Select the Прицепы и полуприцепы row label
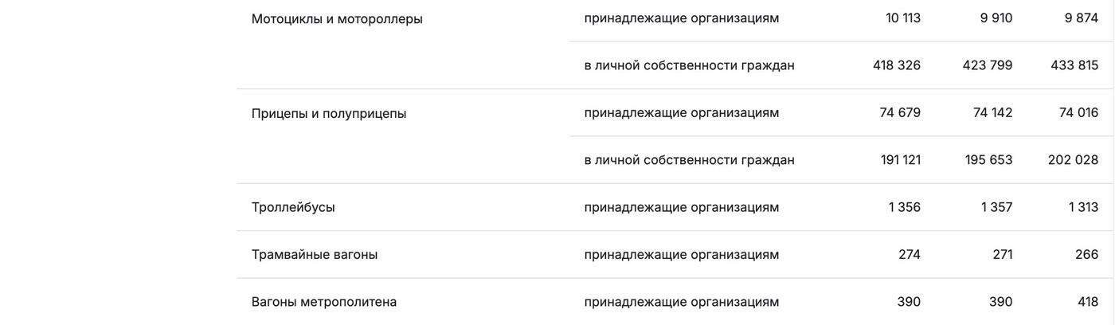 click(329, 114)
